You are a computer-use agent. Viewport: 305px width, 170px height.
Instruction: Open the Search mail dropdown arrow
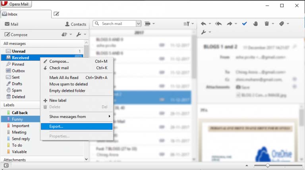[x=138, y=23]
